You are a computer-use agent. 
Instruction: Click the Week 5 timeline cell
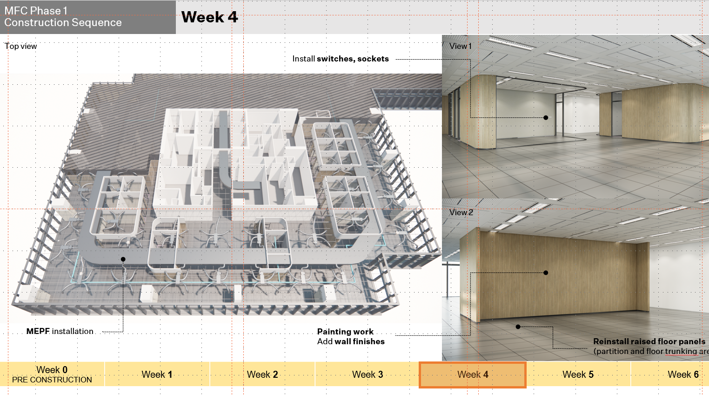(578, 375)
